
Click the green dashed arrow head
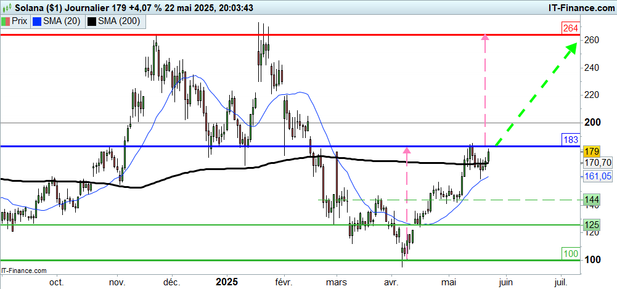click(x=573, y=47)
